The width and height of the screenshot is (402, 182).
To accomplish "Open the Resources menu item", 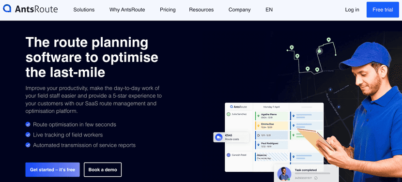I will (x=201, y=10).
